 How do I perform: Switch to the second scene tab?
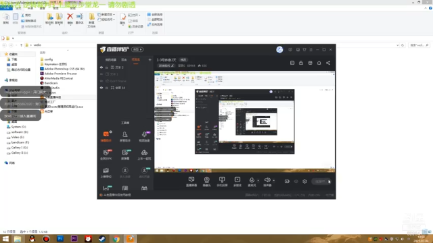pyautogui.click(x=124, y=60)
